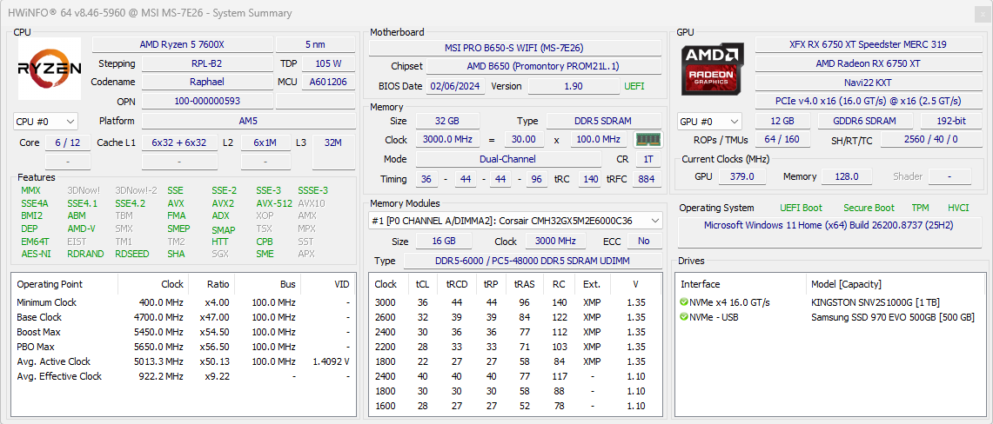Click the green check icon for KINGSTON drive
This screenshot has width=993, height=424.
(684, 302)
